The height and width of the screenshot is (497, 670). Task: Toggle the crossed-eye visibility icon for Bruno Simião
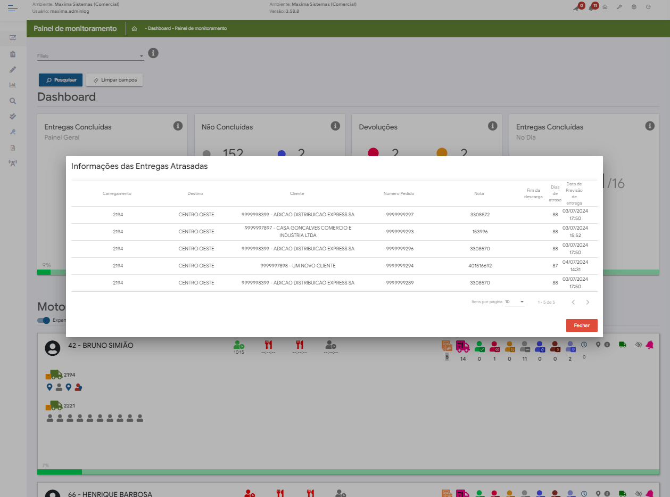[x=639, y=345]
